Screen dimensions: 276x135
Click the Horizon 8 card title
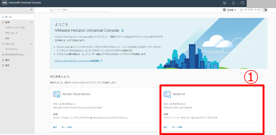point(178,94)
